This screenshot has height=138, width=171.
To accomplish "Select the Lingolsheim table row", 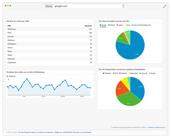I will click(x=50, y=62).
